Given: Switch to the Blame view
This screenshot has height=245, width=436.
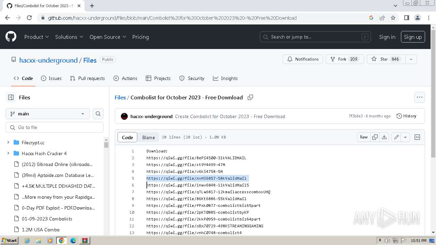Looking at the screenshot, I should pyautogui.click(x=149, y=137).
